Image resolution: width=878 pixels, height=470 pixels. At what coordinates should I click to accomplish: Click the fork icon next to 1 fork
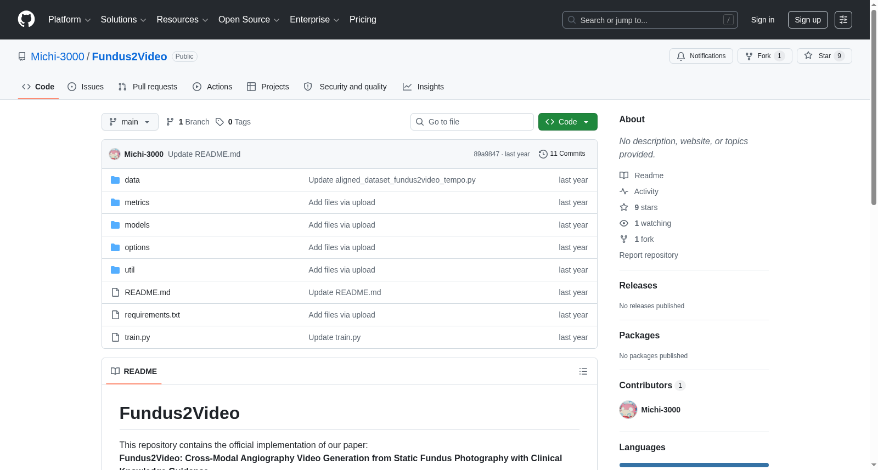click(x=624, y=239)
